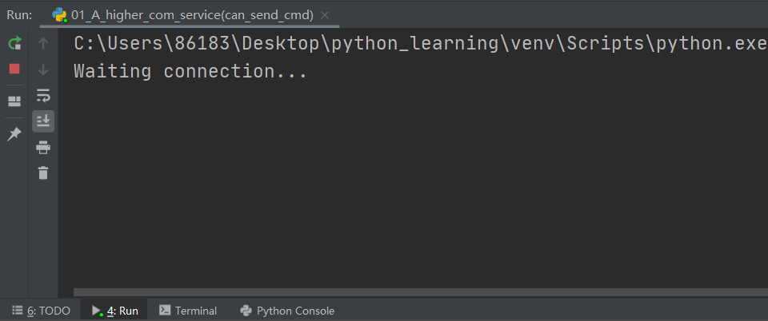Close the 01_A_higher_com_service run tab

pos(324,15)
